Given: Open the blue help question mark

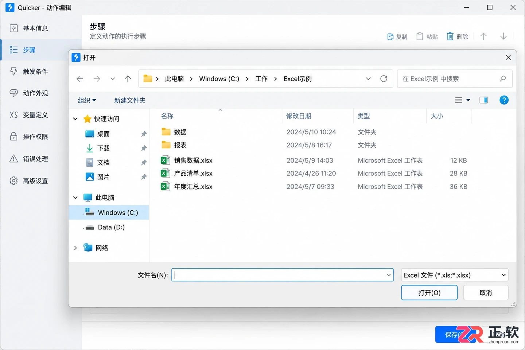Looking at the screenshot, I should pos(504,100).
